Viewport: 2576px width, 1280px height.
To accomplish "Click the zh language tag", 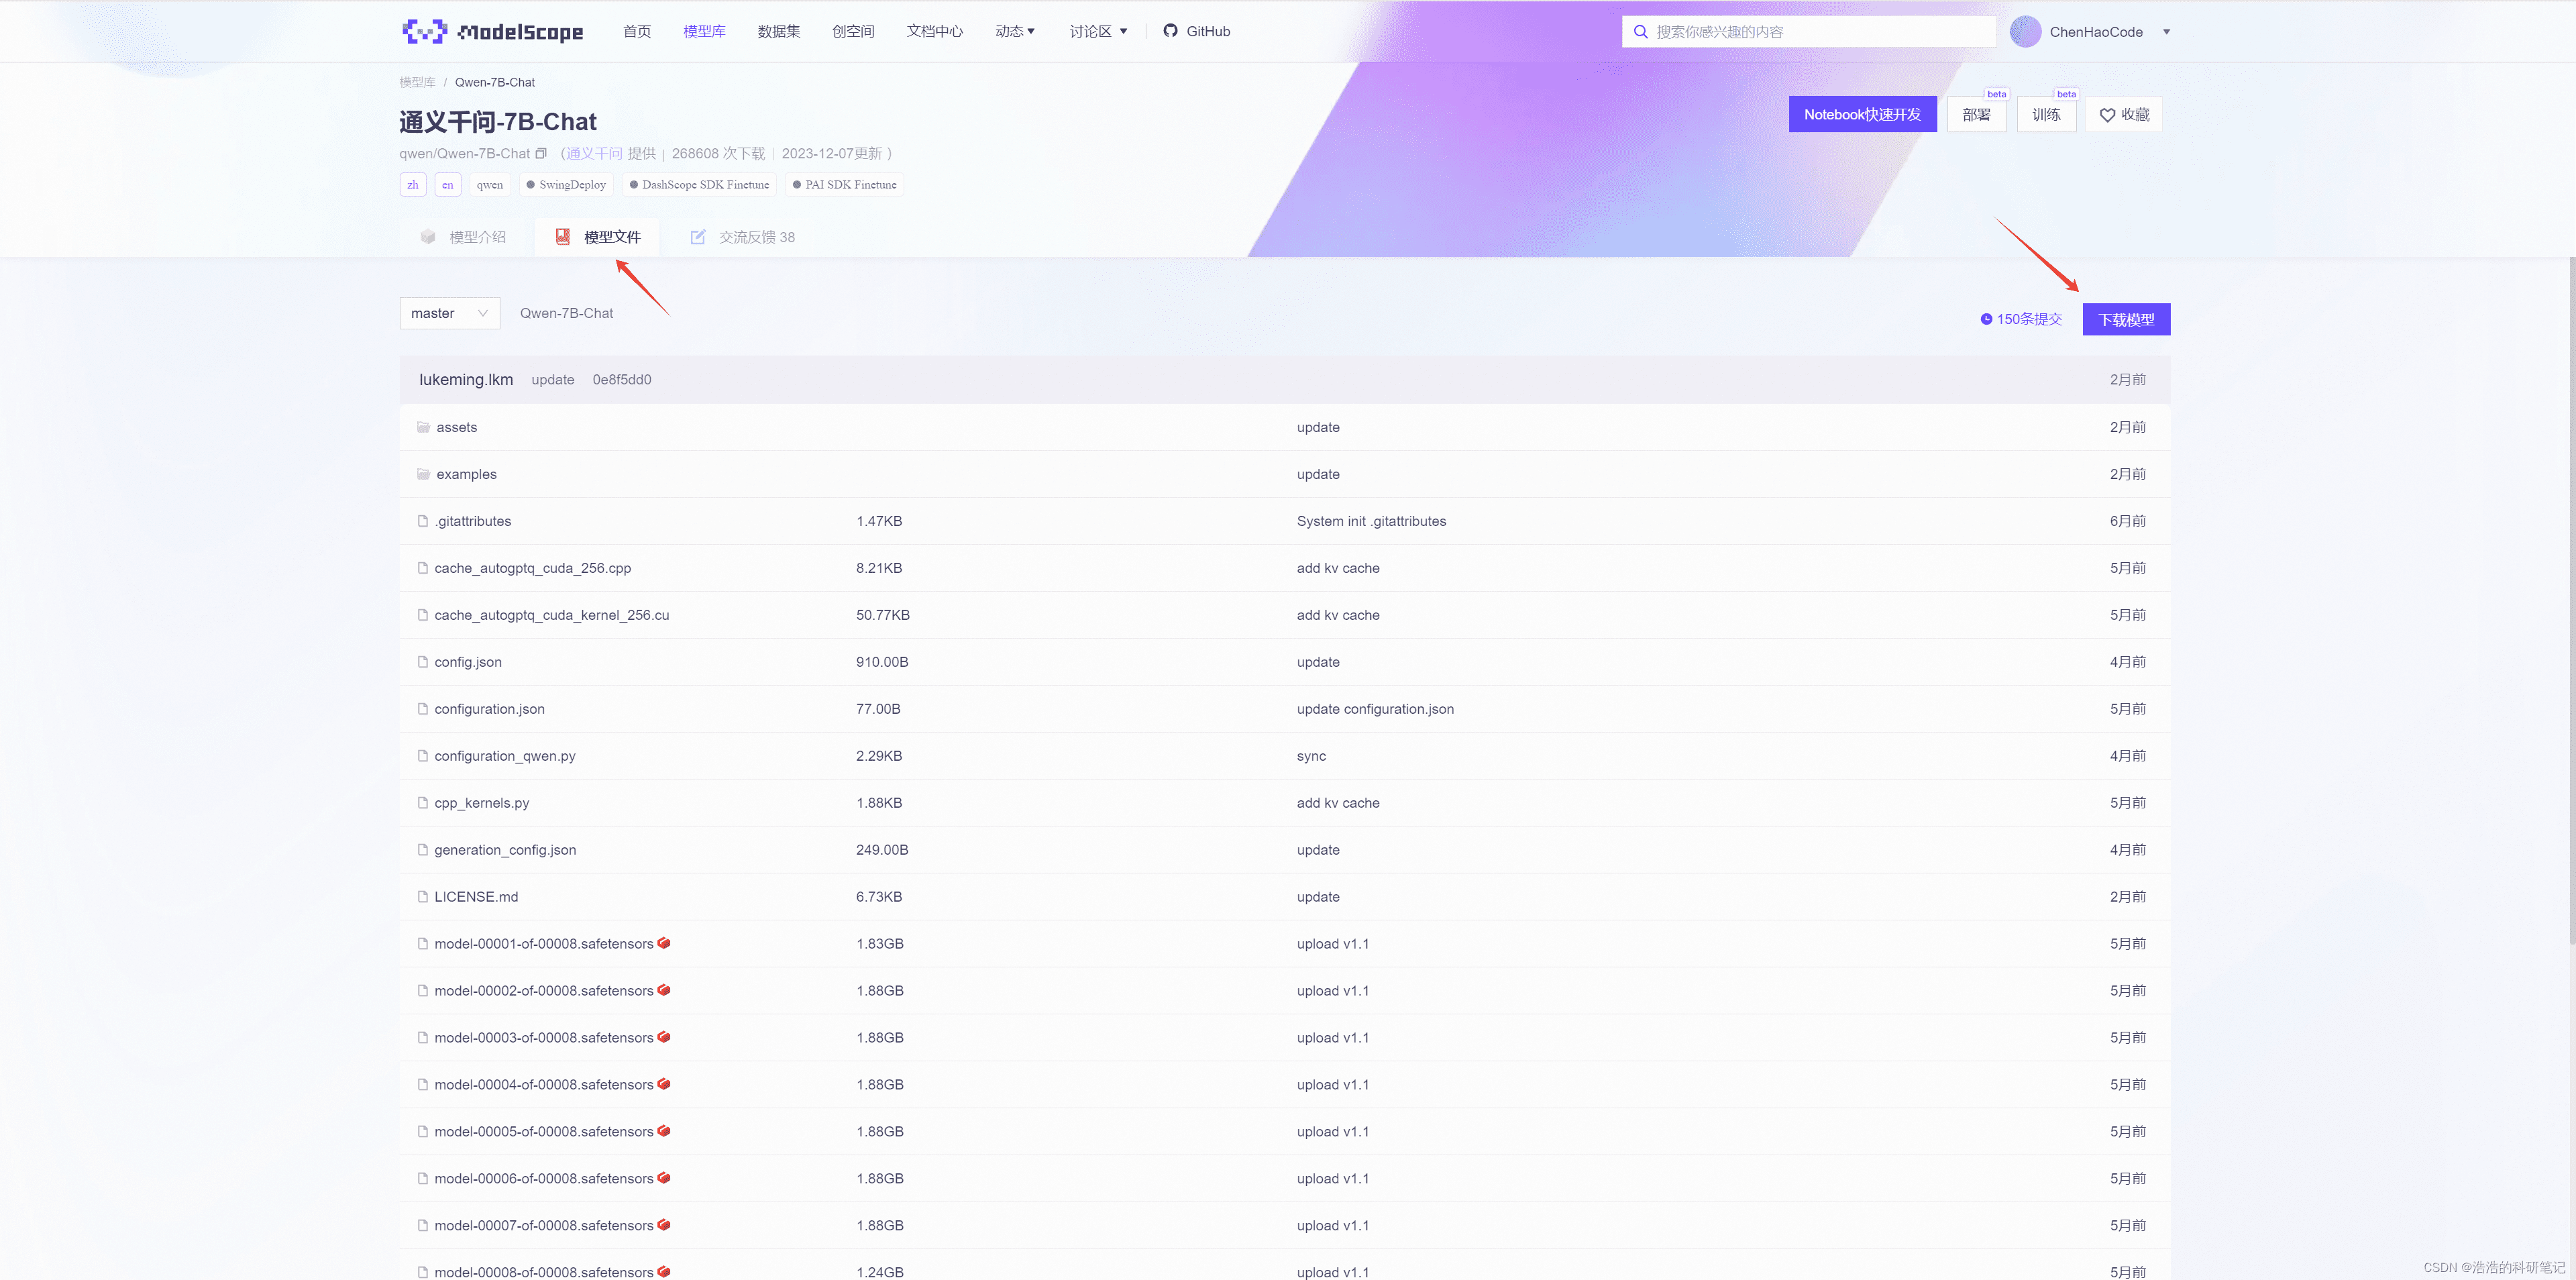I will [413, 185].
